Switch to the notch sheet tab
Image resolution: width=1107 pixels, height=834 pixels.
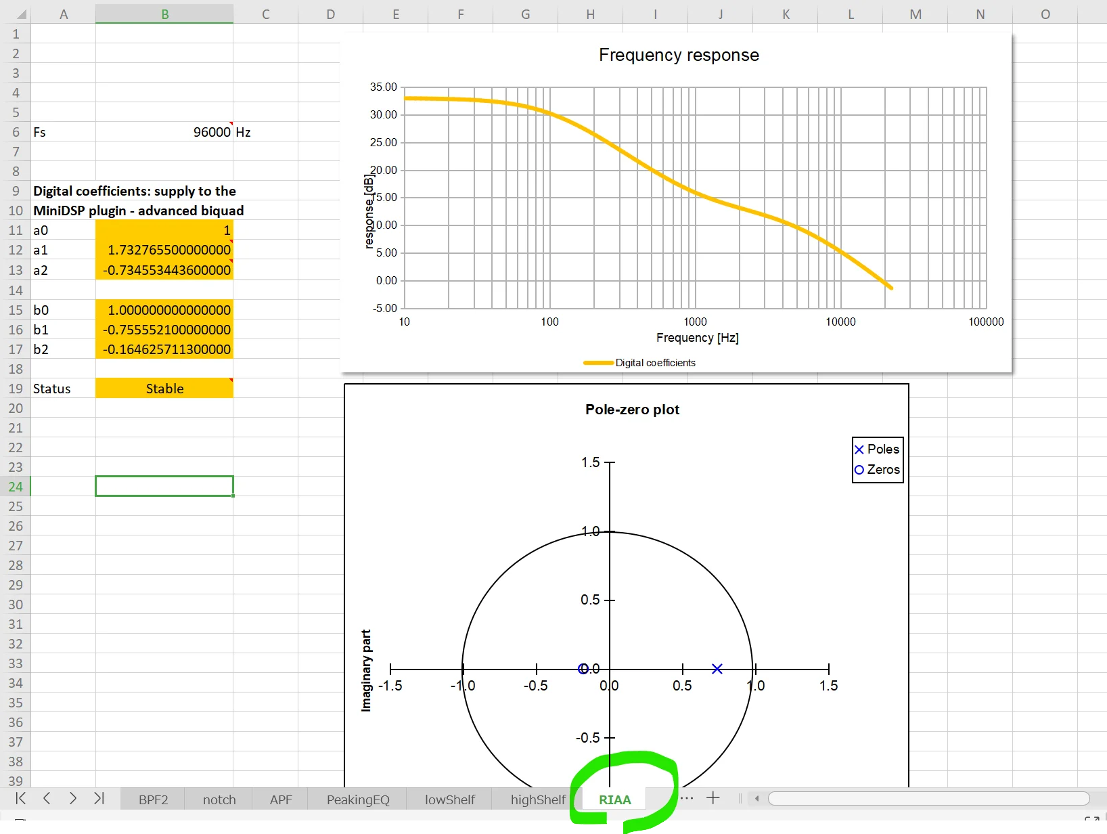pyautogui.click(x=219, y=799)
